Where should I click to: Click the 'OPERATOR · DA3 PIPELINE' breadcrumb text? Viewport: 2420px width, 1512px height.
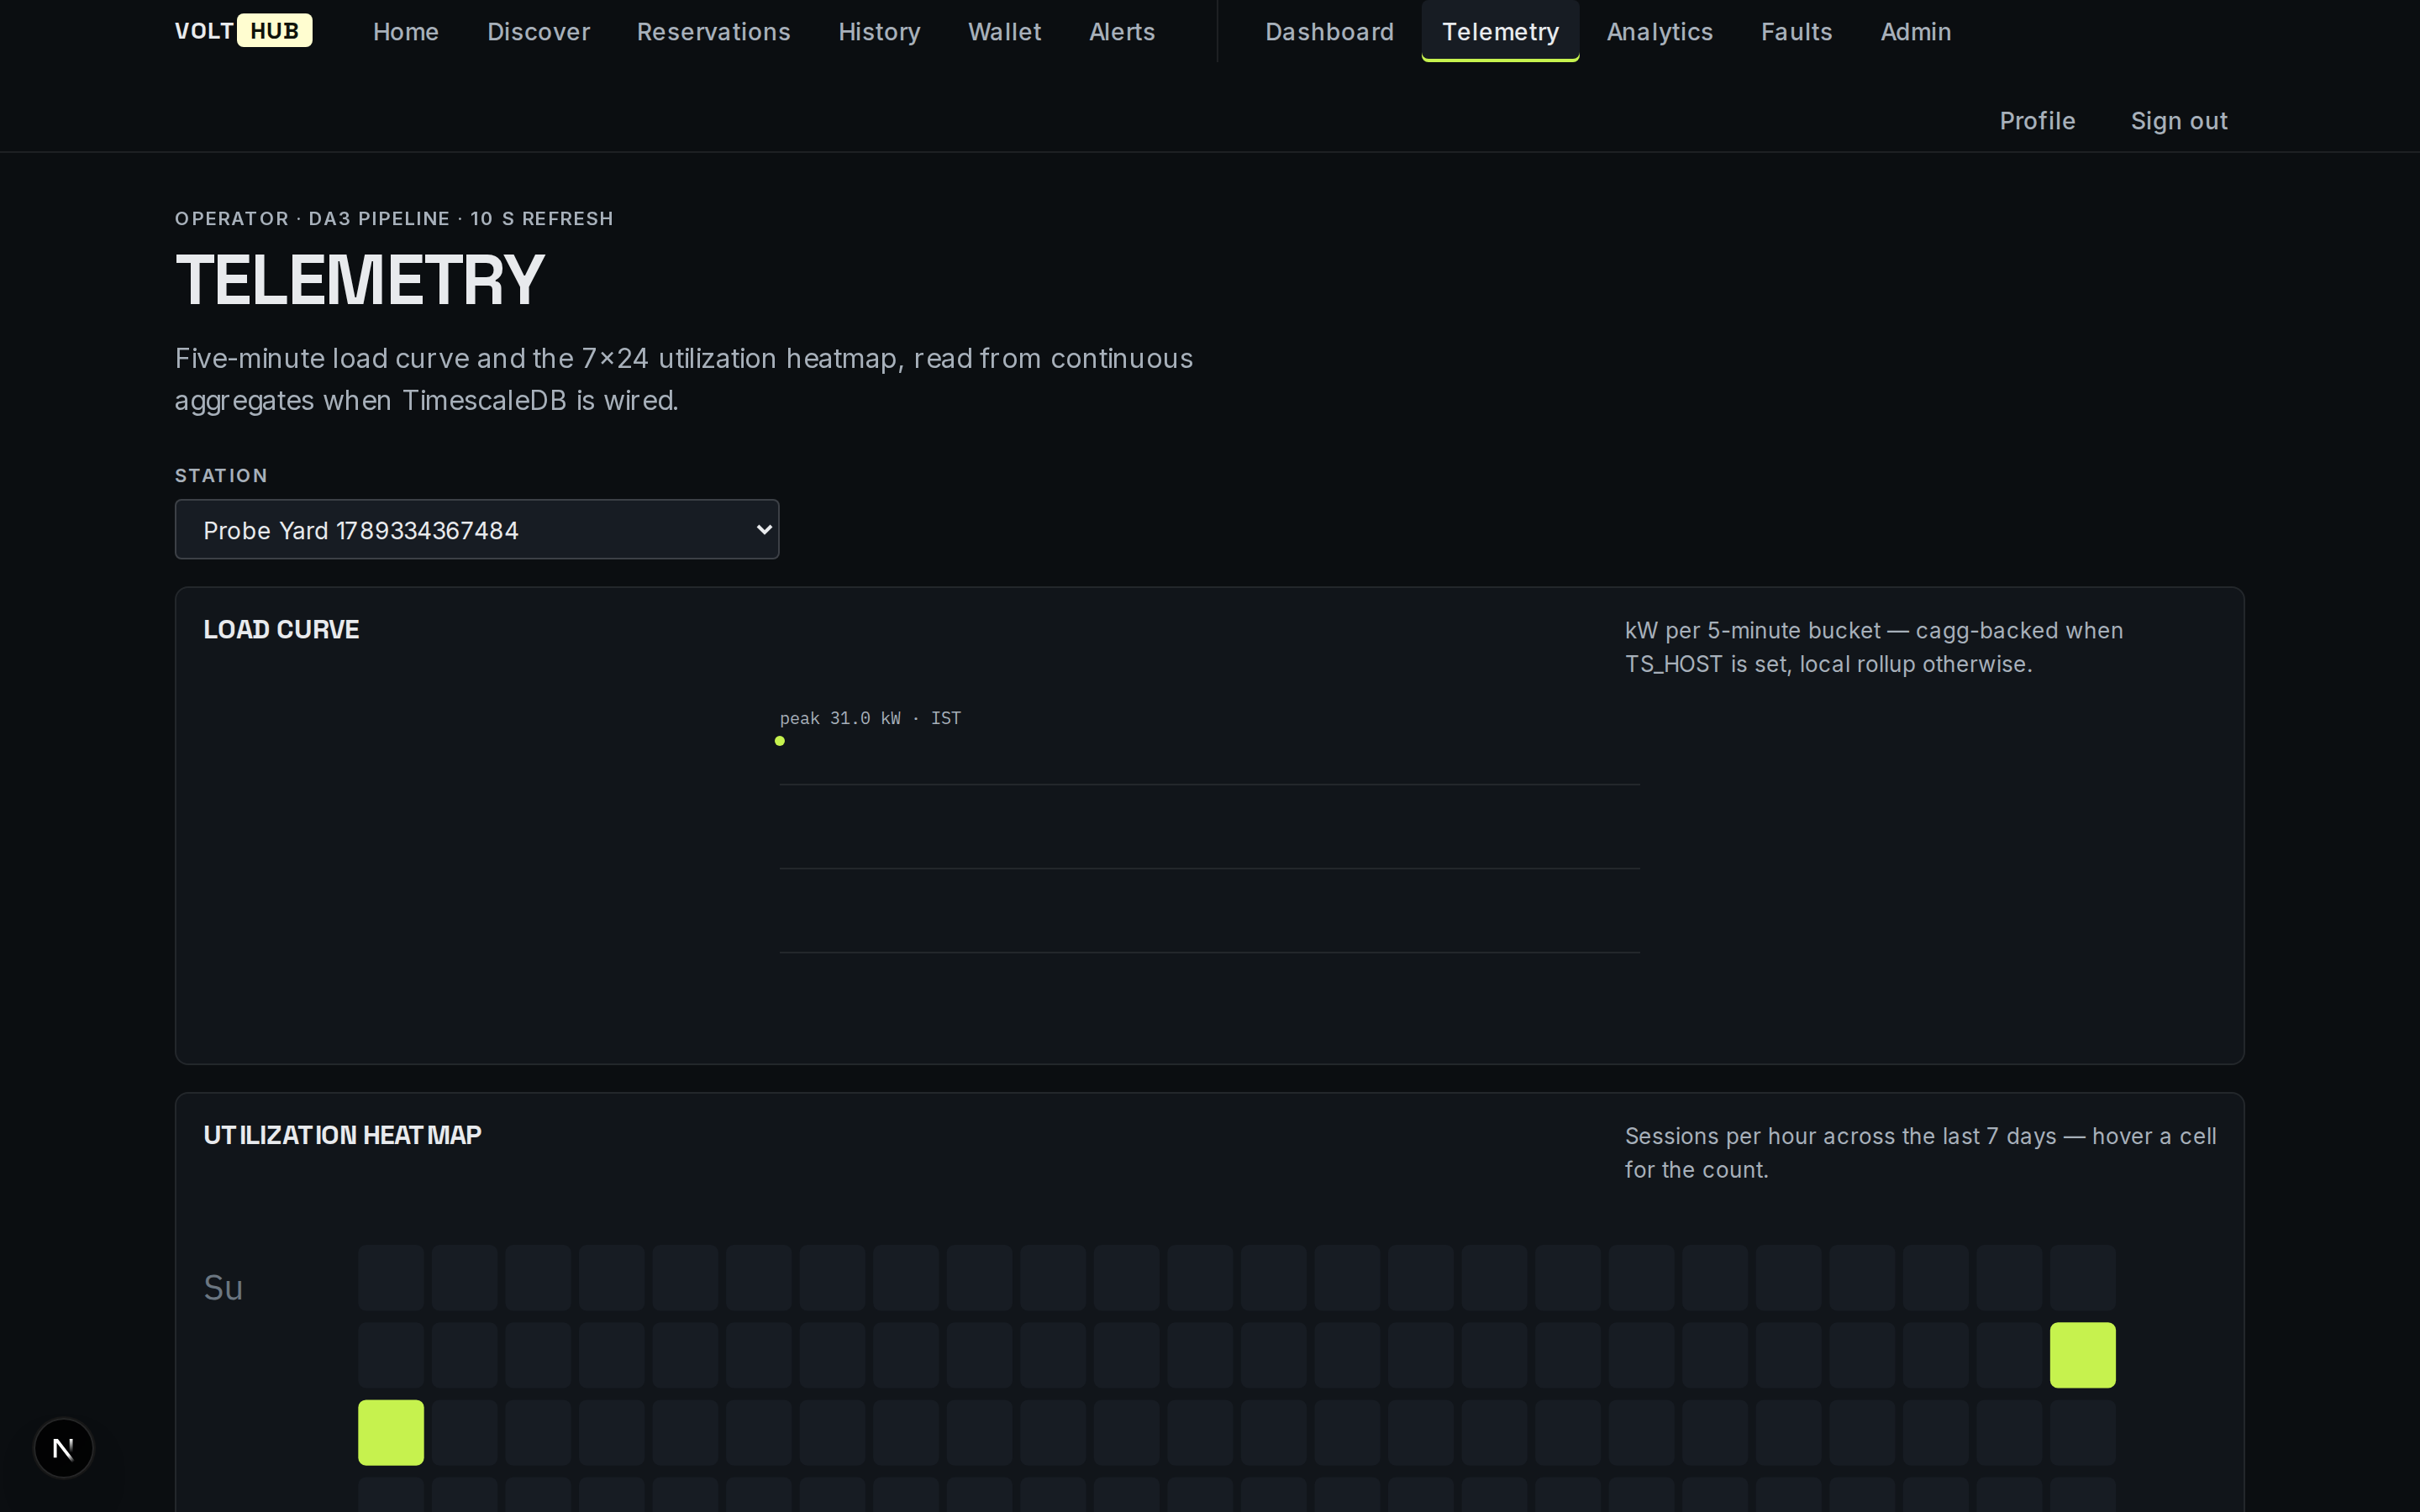click(312, 218)
